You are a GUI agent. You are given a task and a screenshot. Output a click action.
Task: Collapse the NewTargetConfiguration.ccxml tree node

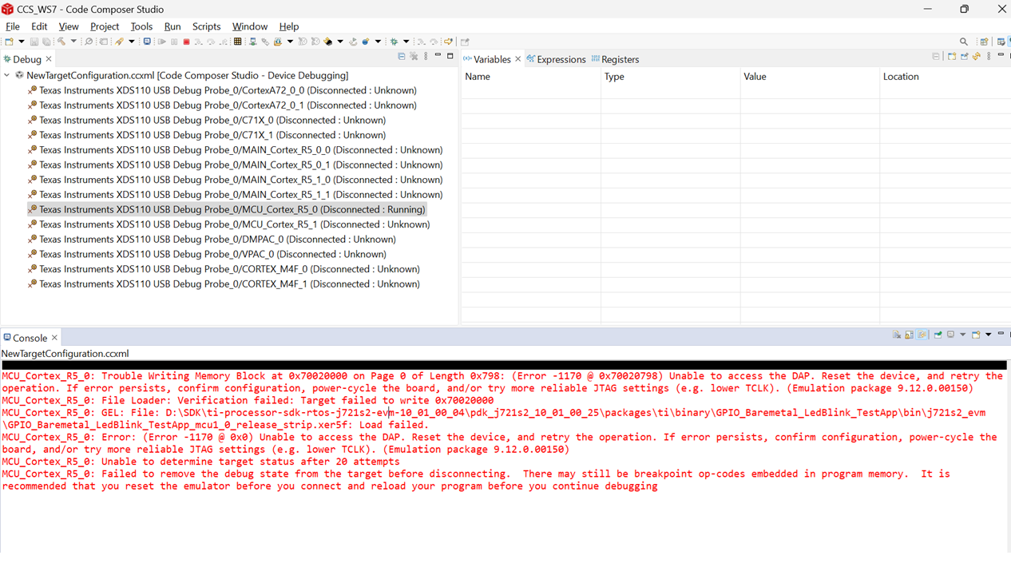point(7,75)
